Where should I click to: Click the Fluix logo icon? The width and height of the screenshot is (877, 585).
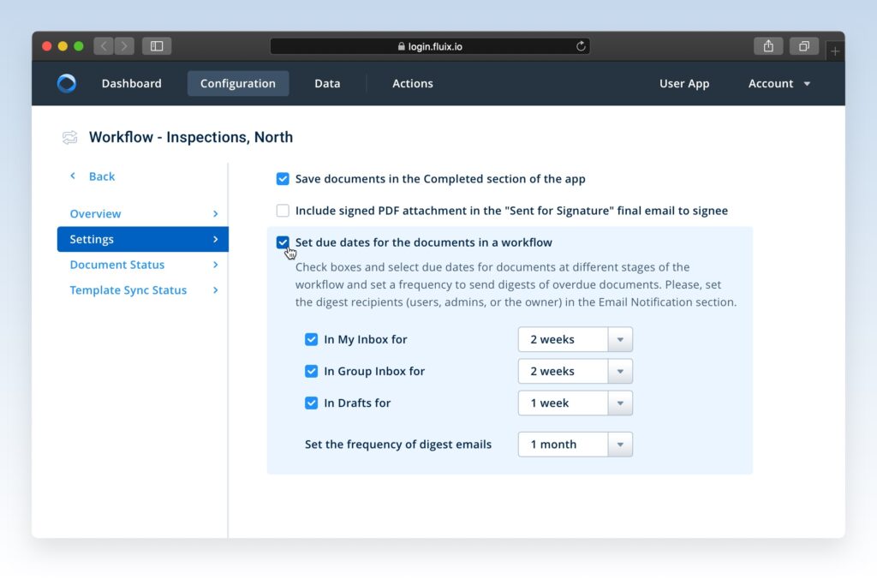(x=67, y=83)
